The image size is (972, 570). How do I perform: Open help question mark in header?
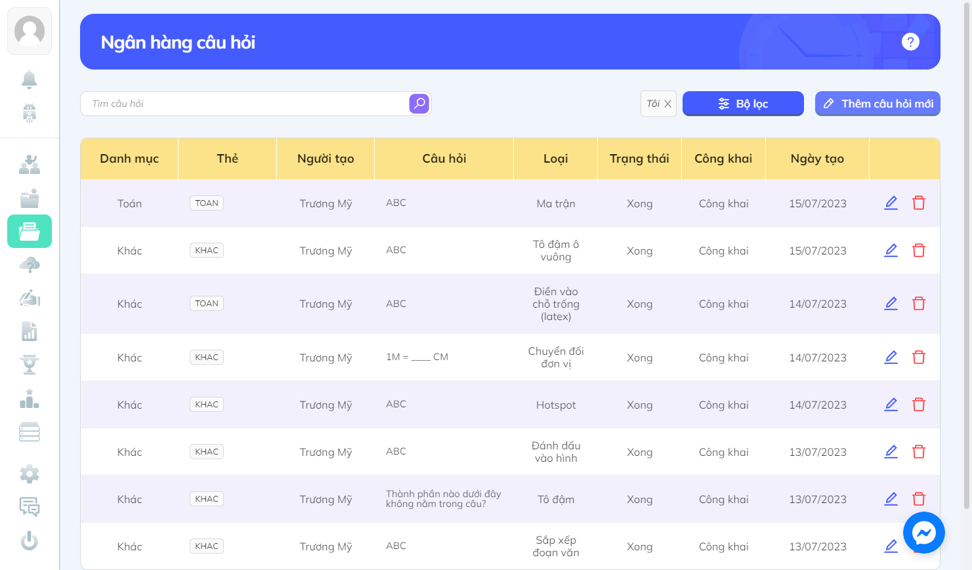click(910, 42)
